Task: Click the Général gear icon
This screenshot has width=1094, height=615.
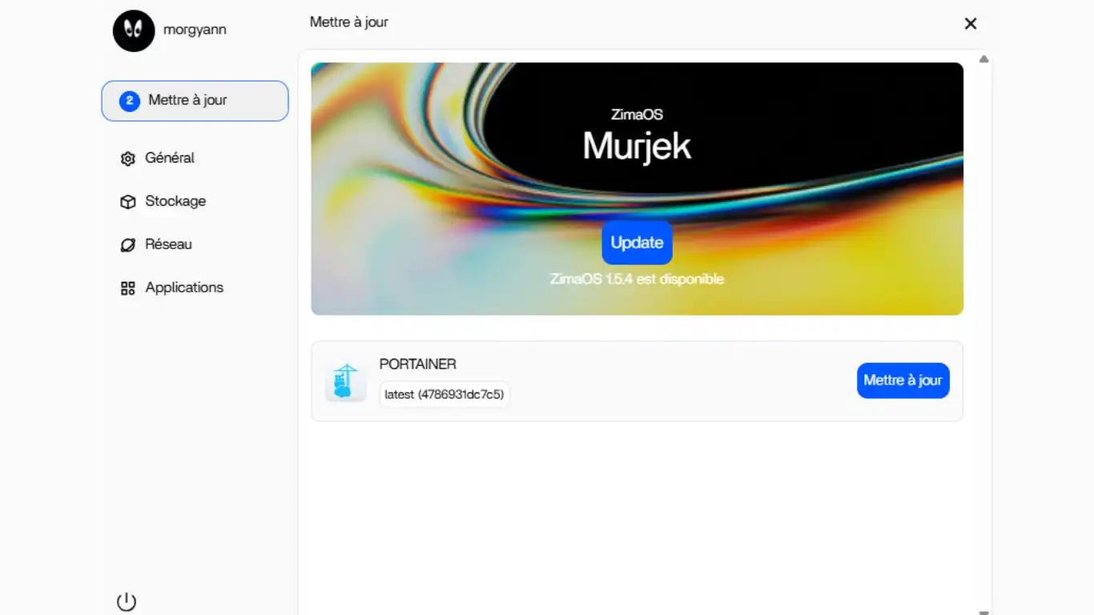Action: pyautogui.click(x=127, y=159)
